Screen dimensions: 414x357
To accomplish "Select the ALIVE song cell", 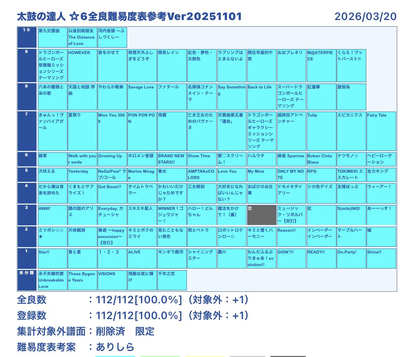I will (142, 259).
